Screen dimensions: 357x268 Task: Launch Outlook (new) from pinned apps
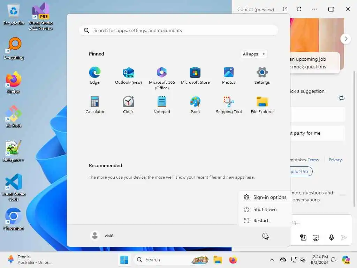click(128, 76)
